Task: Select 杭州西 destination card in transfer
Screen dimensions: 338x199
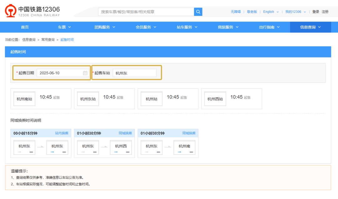Action: (121, 147)
